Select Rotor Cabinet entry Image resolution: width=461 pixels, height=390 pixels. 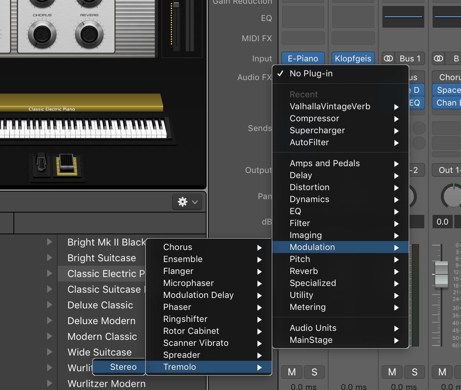pos(208,331)
